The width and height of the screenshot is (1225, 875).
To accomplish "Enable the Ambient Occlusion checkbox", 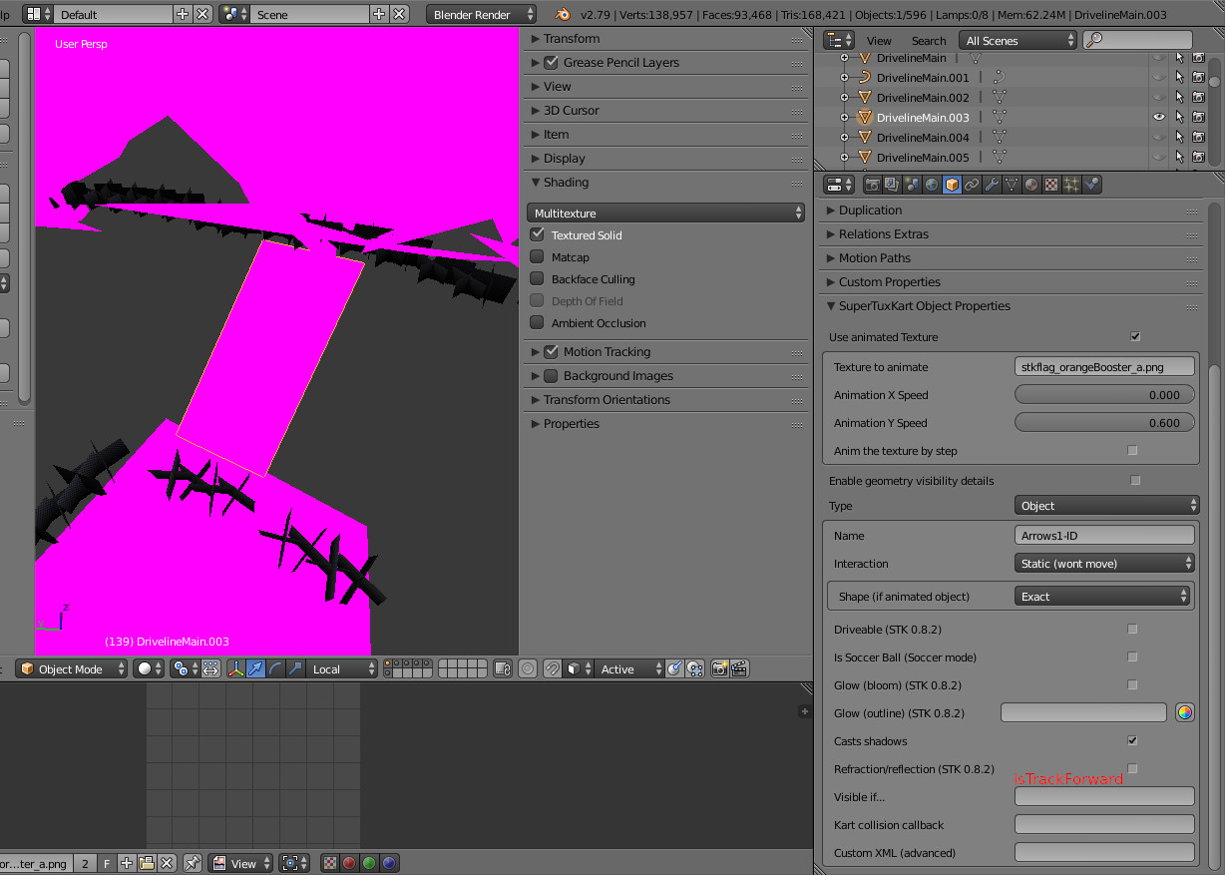I will tap(538, 323).
